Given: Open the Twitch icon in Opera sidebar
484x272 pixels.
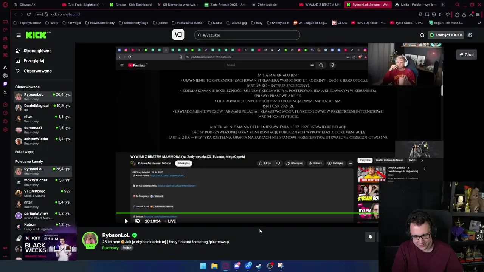Looking at the screenshot, I should (x=5, y=84).
